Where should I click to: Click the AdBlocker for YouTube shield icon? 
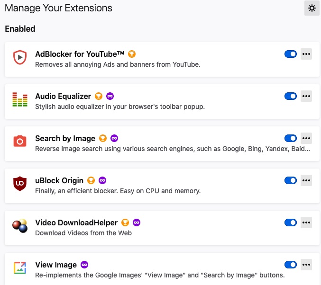(x=20, y=57)
